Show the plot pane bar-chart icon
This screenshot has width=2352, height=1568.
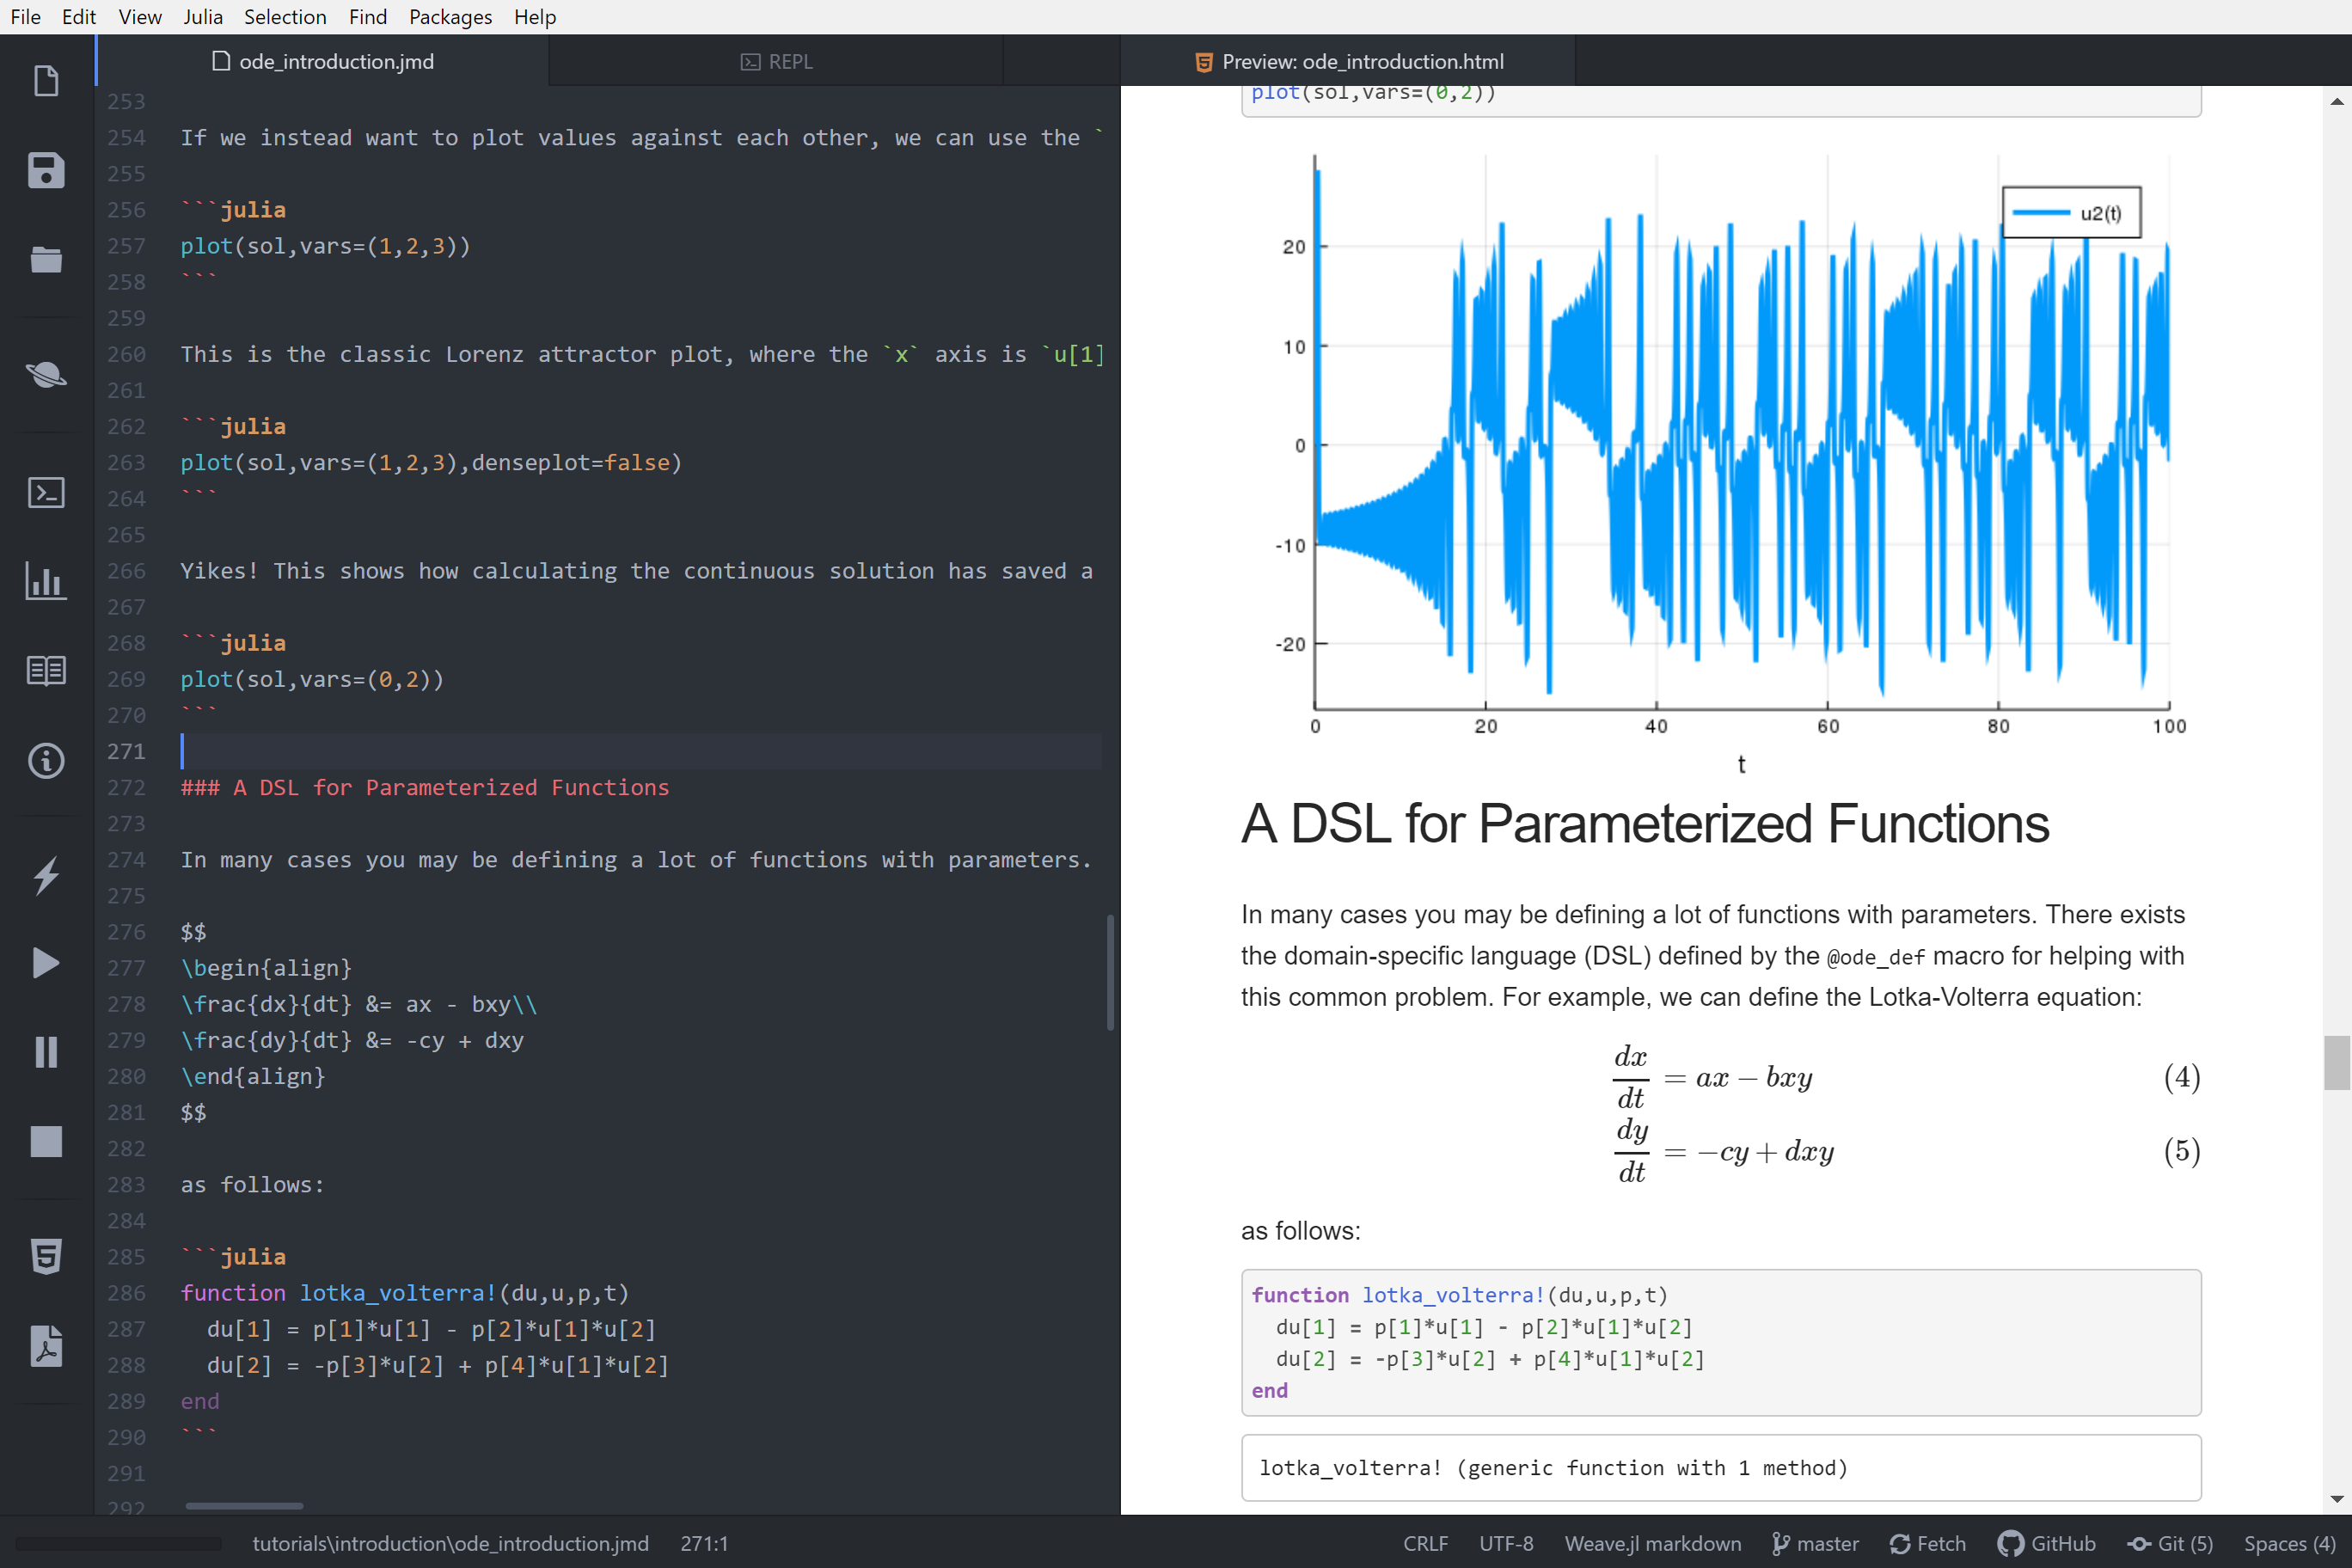(46, 581)
